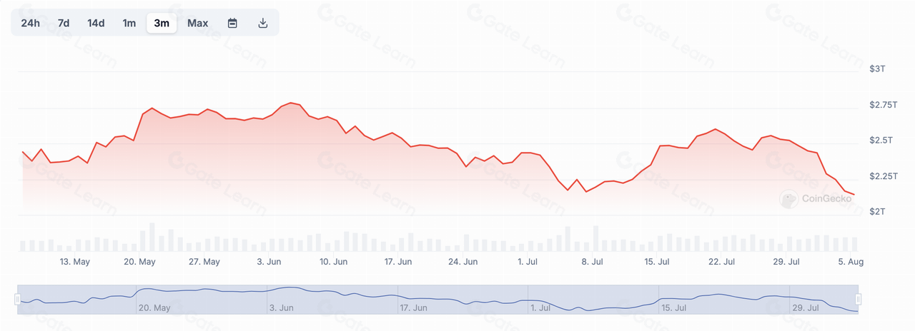The image size is (915, 331).
Task: Click the tall volume bar near 20. May
Action: click(x=152, y=238)
